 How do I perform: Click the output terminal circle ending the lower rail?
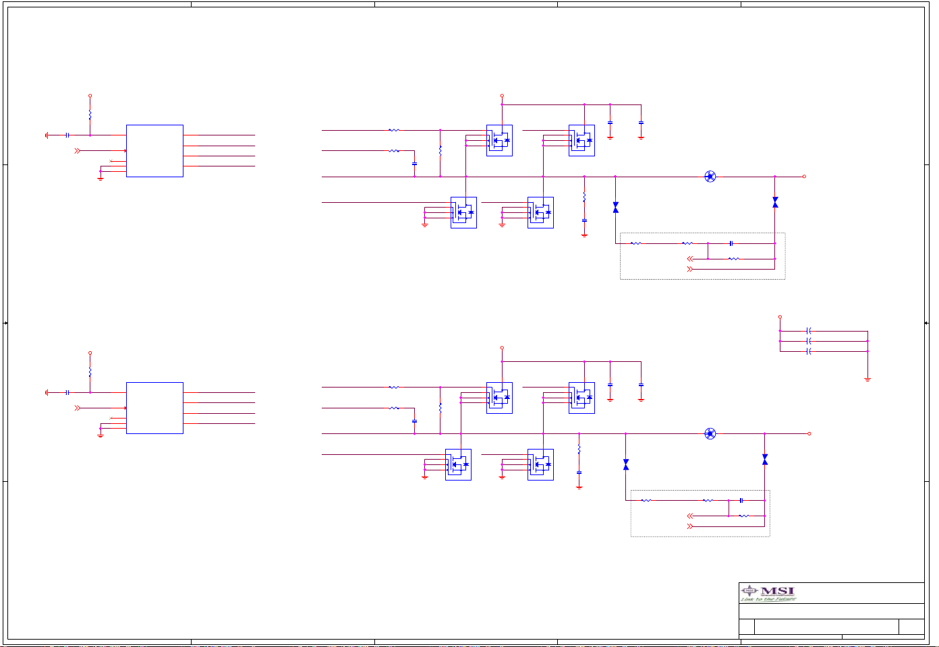(809, 433)
